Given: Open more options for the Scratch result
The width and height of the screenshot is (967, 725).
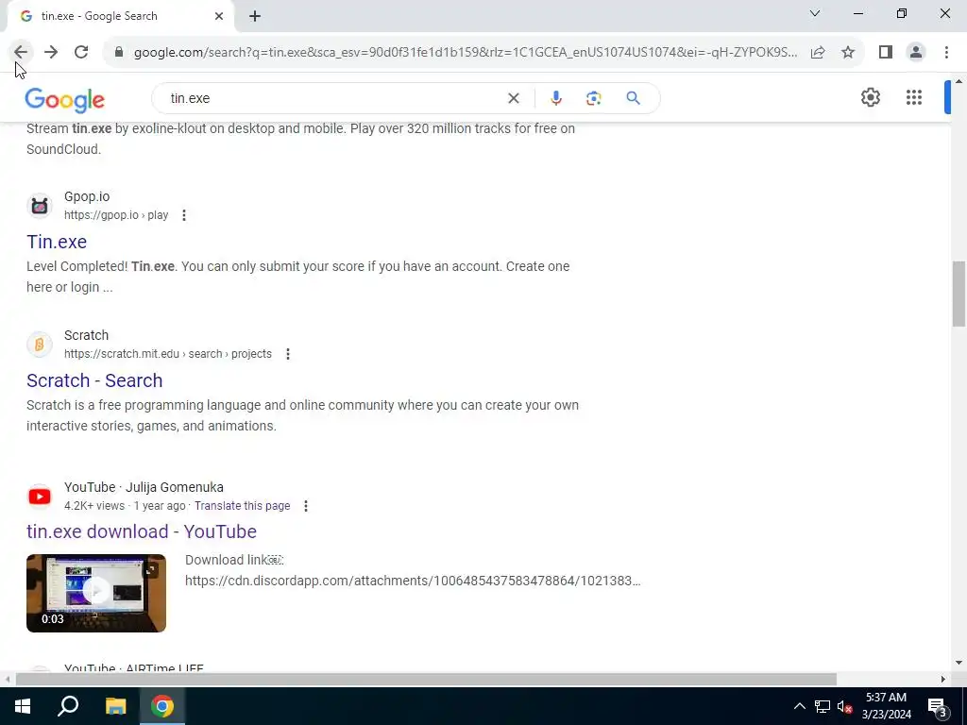Looking at the screenshot, I should (287, 354).
